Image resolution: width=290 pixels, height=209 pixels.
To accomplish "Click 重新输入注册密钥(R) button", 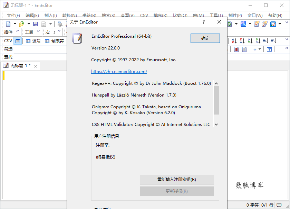I will point(177,180).
